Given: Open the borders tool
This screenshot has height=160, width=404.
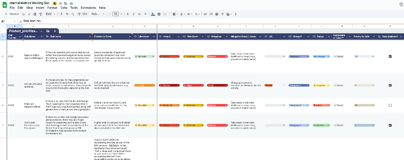Looking at the screenshot, I should (159, 14).
